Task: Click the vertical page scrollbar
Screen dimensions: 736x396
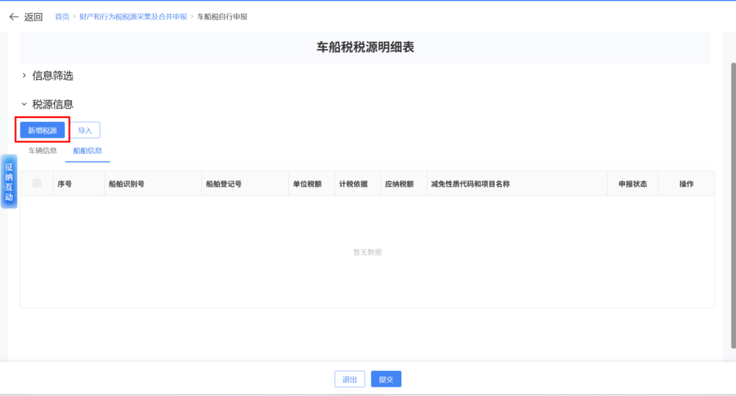Action: tap(733, 205)
